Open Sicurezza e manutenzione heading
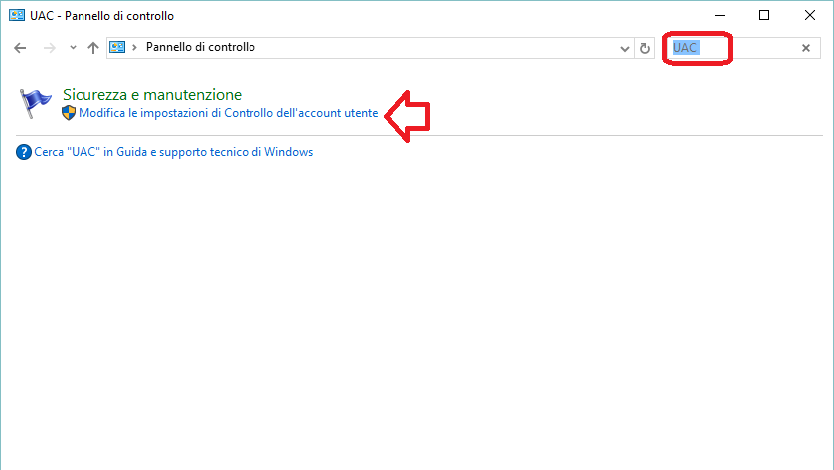834x470 pixels. [152, 95]
